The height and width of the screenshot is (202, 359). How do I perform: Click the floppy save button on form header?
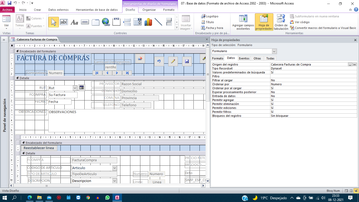(x=187, y=61)
